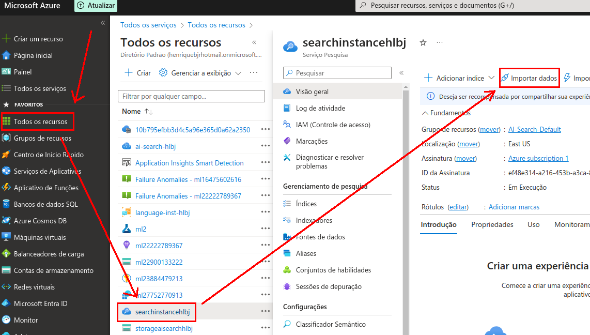
Task: Open Redes virtuais icon
Action: click(x=6, y=287)
